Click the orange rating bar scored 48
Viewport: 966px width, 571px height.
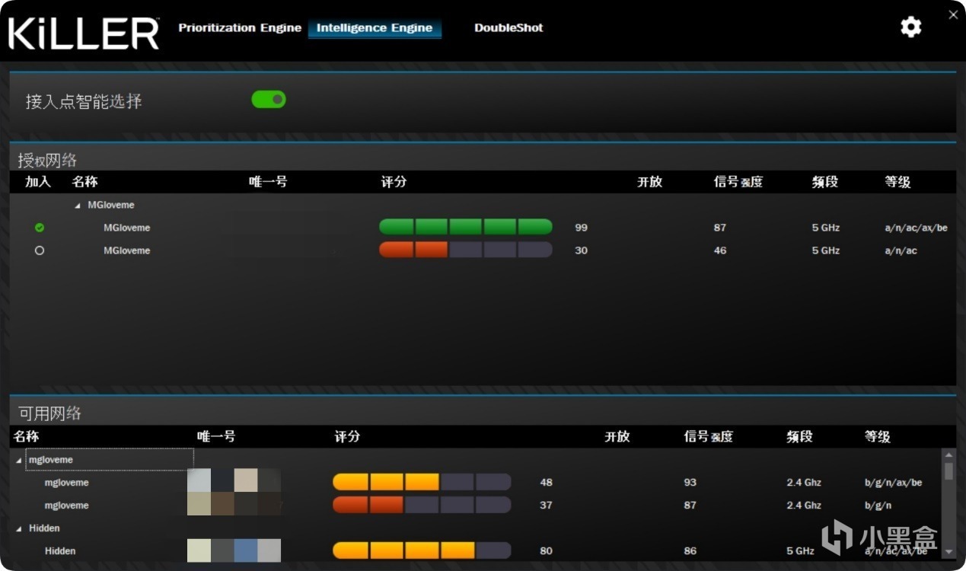422,482
